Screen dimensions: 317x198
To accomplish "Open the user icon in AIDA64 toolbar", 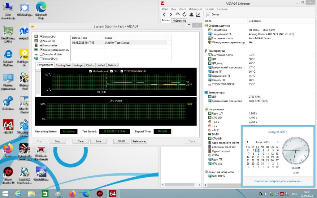I will (x=191, y=15).
